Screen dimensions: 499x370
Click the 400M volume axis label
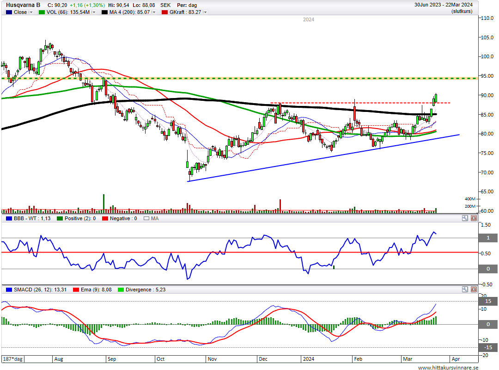[x=470, y=199]
